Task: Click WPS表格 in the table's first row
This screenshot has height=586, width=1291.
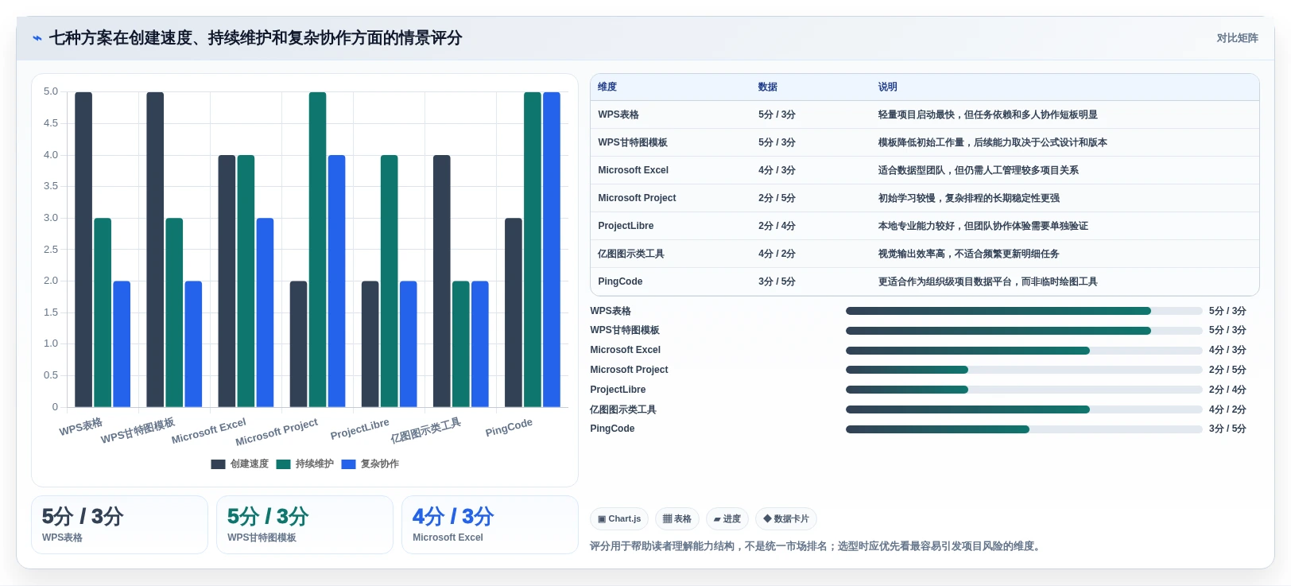Action: tap(618, 114)
